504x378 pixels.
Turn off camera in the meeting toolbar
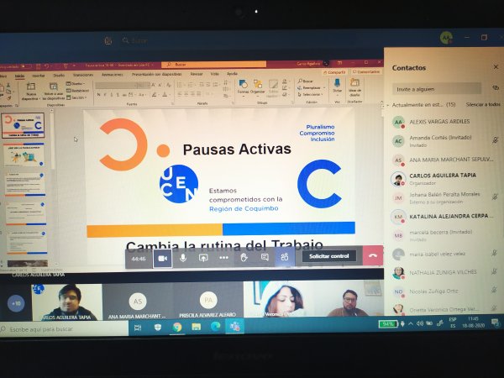tap(162, 258)
